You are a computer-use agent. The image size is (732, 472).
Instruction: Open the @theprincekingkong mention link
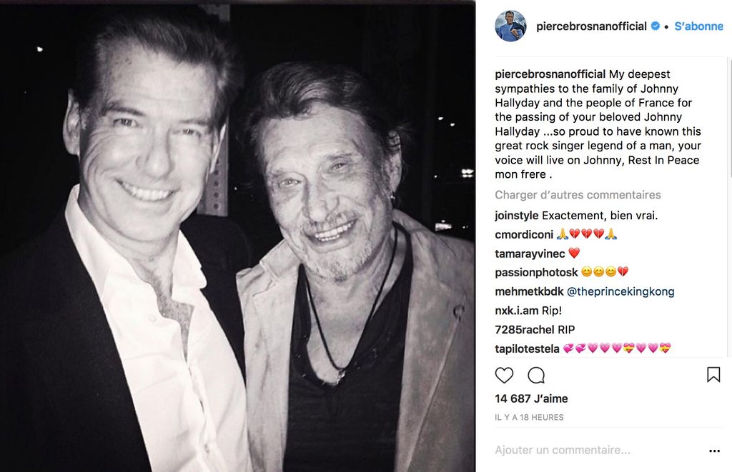coord(620,291)
